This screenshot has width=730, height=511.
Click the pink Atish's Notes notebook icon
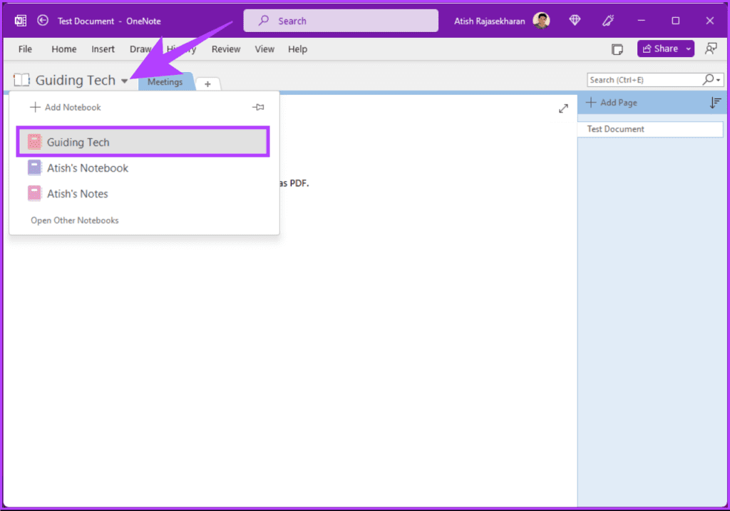point(34,193)
